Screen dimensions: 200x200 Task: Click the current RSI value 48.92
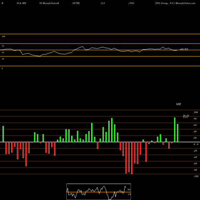(184, 49)
